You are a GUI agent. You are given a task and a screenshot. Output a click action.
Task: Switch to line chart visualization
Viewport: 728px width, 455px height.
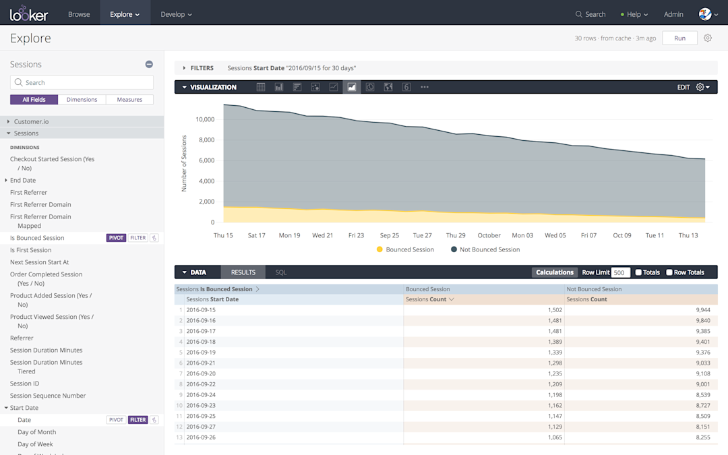pyautogui.click(x=334, y=87)
